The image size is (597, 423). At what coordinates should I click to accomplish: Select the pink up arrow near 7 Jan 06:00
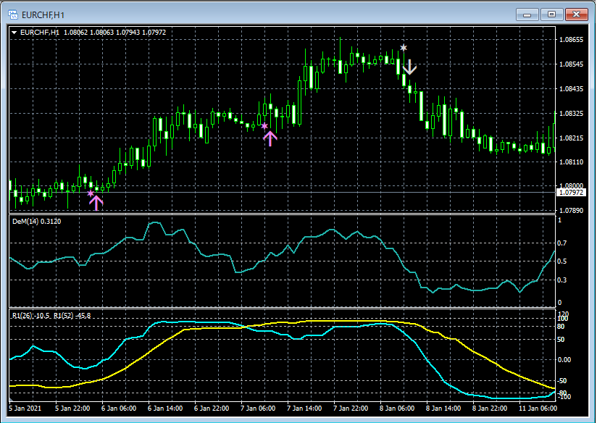(270, 138)
